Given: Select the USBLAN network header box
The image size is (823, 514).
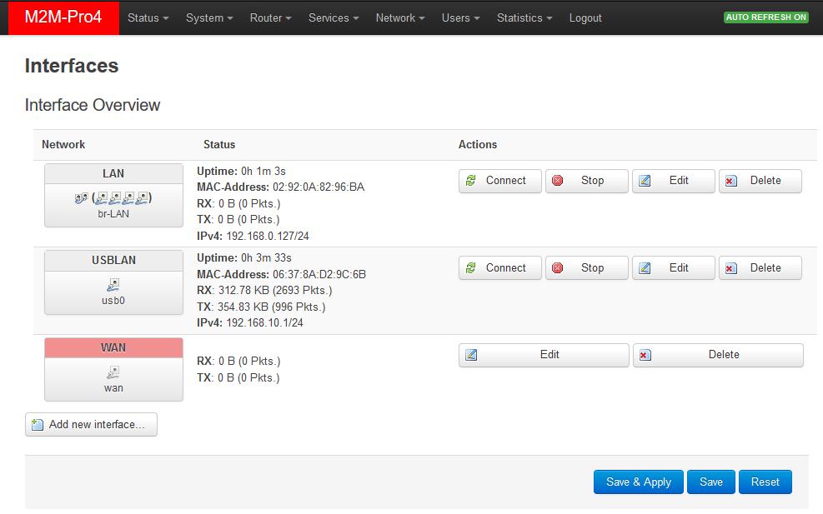Looking at the screenshot, I should coord(113,260).
